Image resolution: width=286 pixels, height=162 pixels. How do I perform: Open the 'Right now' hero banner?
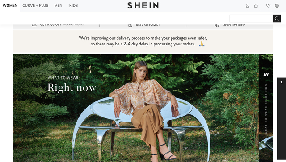[136, 108]
